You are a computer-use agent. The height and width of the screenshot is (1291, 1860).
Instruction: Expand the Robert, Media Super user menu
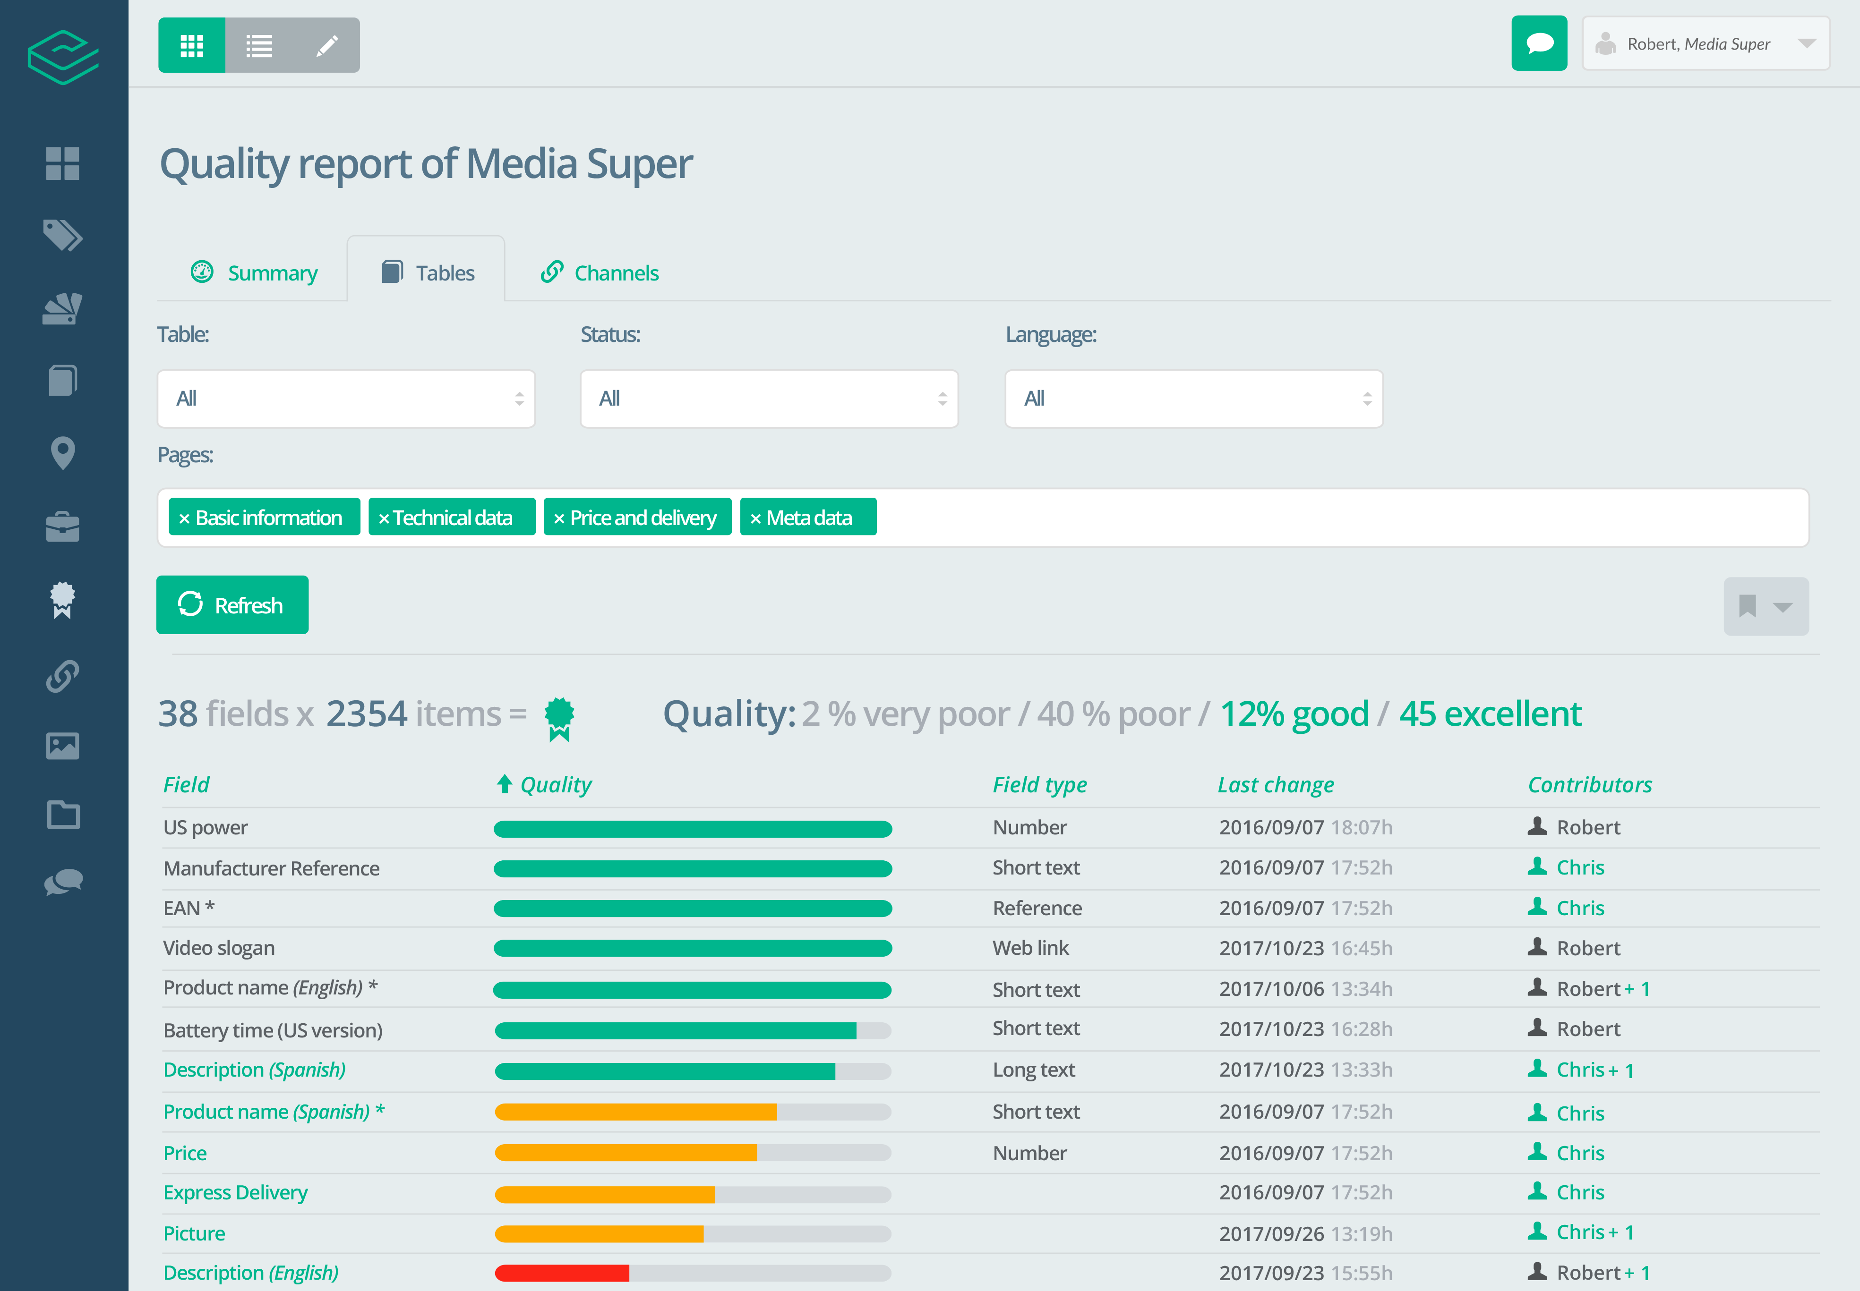[x=1706, y=44]
